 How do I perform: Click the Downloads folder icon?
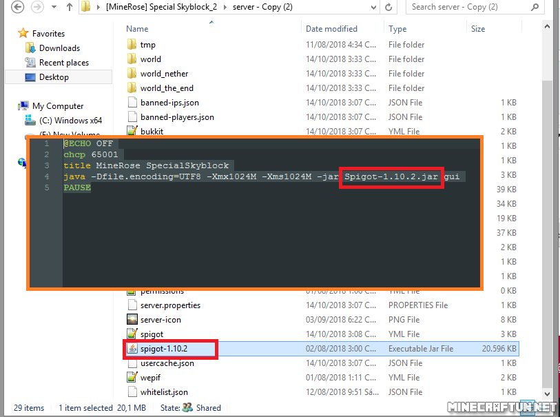point(30,48)
